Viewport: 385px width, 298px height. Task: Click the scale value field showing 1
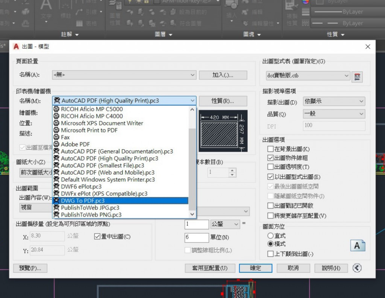point(197,224)
